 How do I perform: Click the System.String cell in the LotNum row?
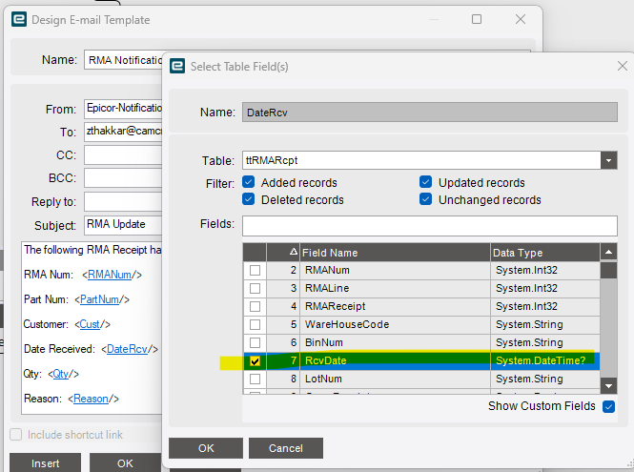[x=544, y=379]
